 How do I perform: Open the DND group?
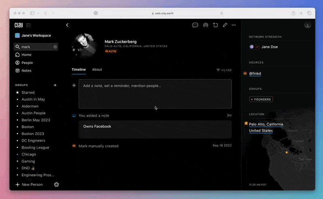coord(28,168)
